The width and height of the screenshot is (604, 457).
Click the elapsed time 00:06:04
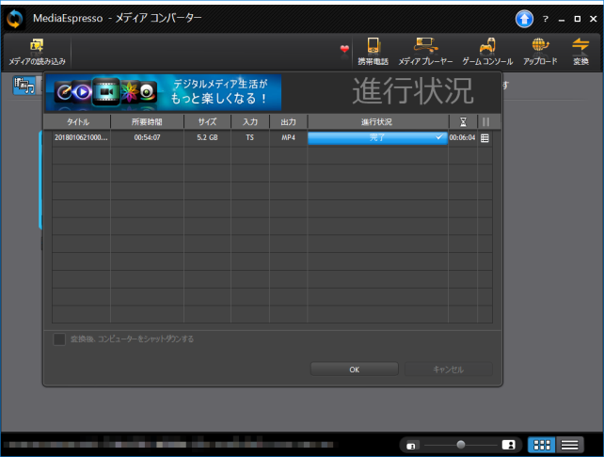(462, 138)
